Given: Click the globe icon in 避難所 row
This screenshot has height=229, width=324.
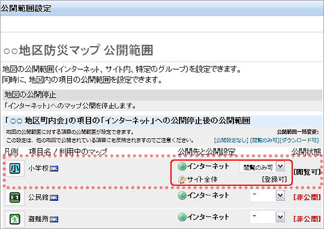Looking at the screenshot, I should (182, 217).
